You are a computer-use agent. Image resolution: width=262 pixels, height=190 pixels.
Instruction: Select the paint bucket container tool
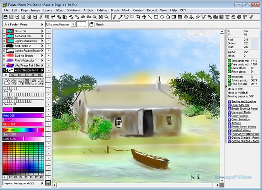[x=126, y=17]
